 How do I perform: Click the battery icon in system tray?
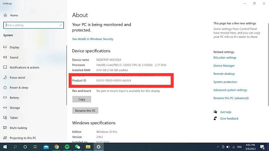pos(228,147)
